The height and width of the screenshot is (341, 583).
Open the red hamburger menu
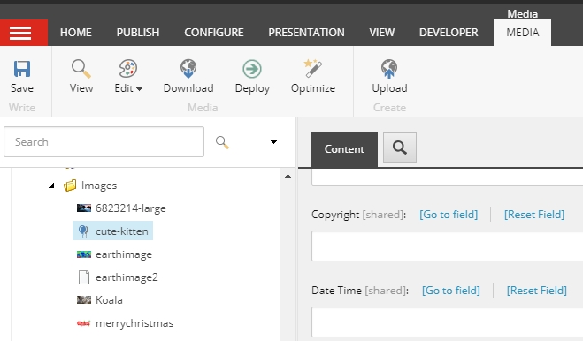(x=20, y=33)
